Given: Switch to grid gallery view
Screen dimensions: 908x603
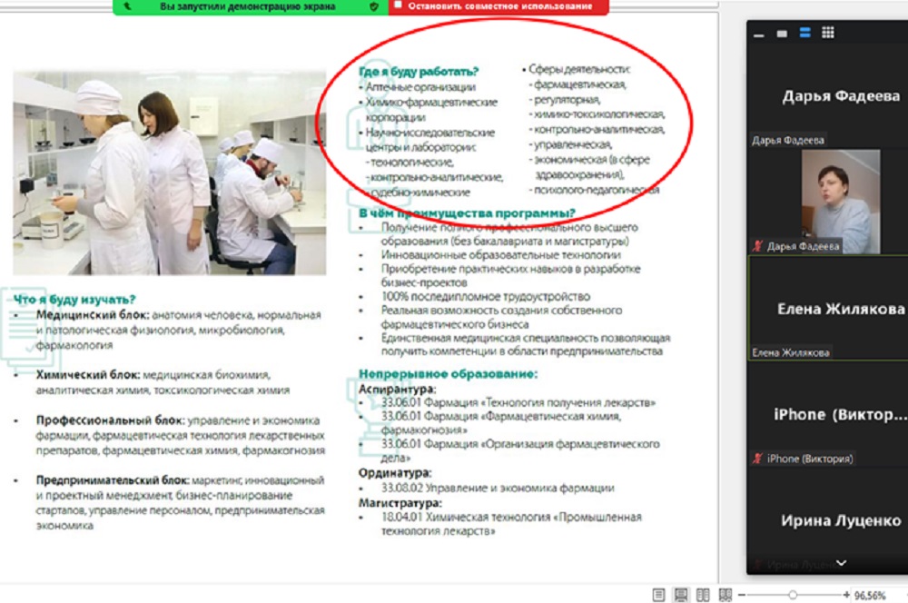Looking at the screenshot, I should click(827, 34).
